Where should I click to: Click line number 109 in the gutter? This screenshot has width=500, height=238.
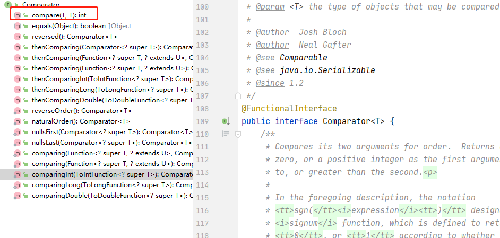(202, 121)
